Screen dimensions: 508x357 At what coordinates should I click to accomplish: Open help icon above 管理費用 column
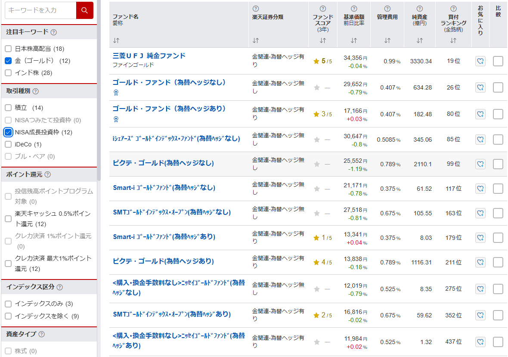click(387, 9)
